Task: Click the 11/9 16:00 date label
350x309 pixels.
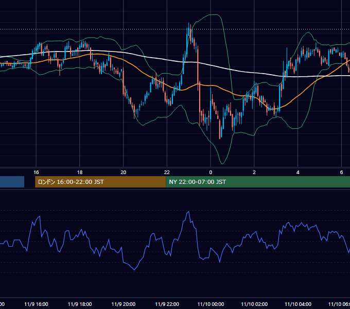Action: click(36, 304)
